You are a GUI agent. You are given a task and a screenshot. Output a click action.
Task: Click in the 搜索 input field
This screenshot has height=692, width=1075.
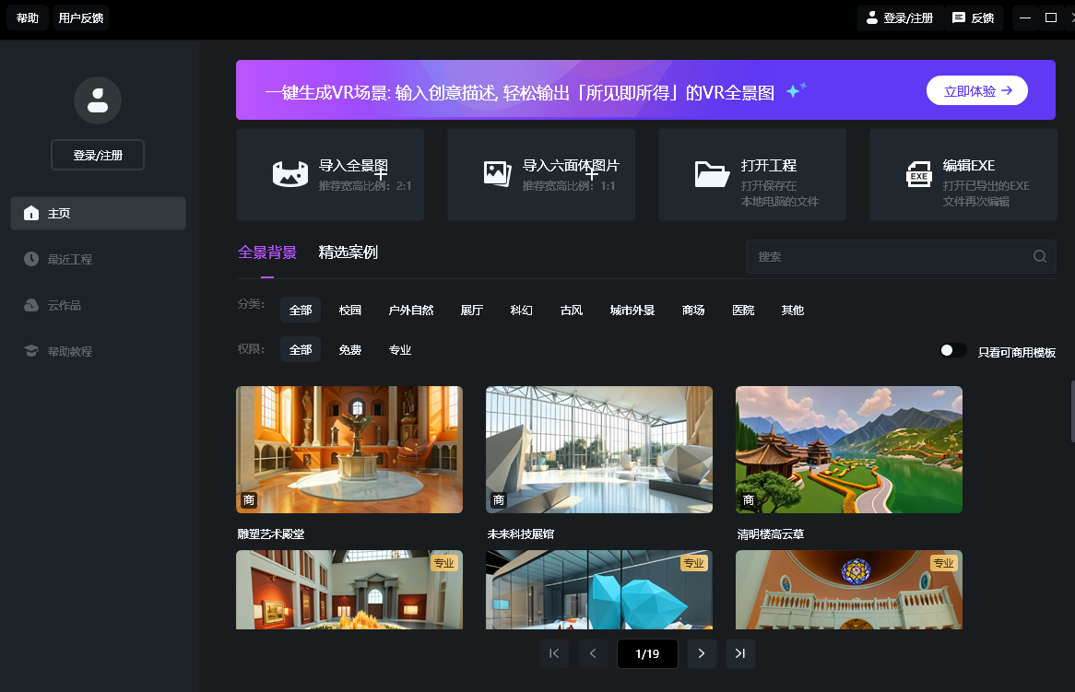tap(901, 256)
